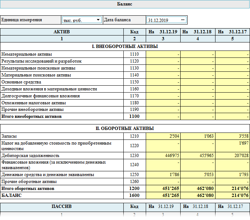Screen dimensions: 250x220
Task: Click the code cell 1250
Action: tap(134, 175)
